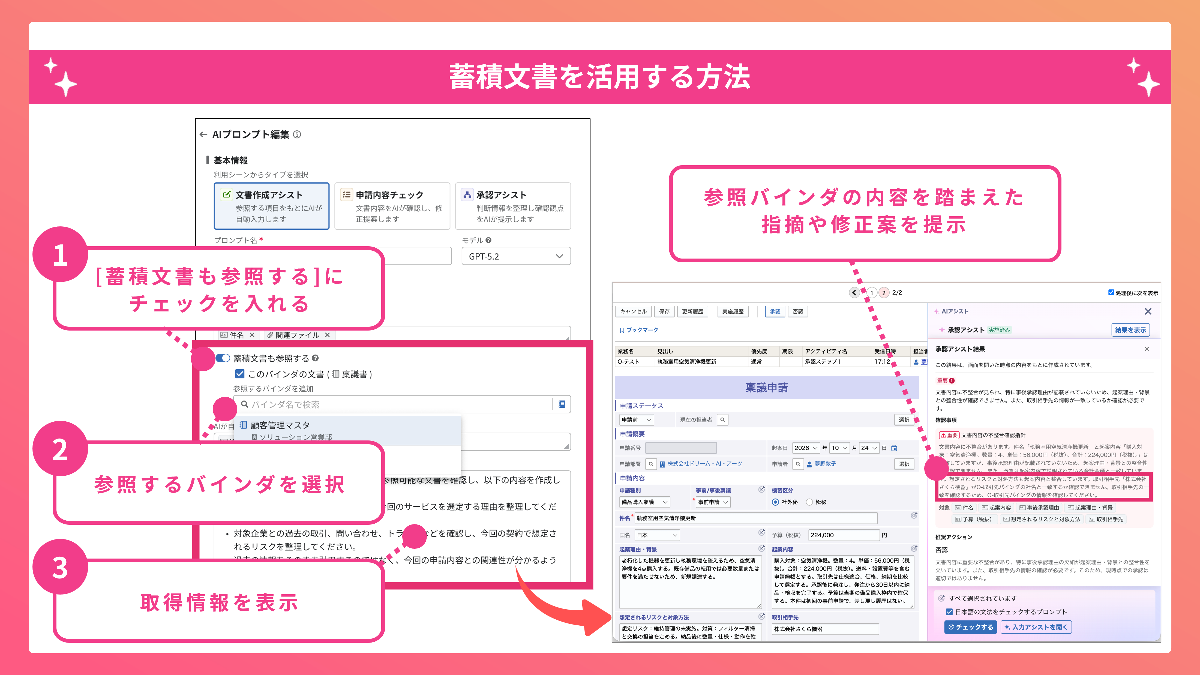1200x675 pixels.
Task: Click AI assist icon for 想定されるリスクと対象方法
Action: pyautogui.click(x=762, y=616)
